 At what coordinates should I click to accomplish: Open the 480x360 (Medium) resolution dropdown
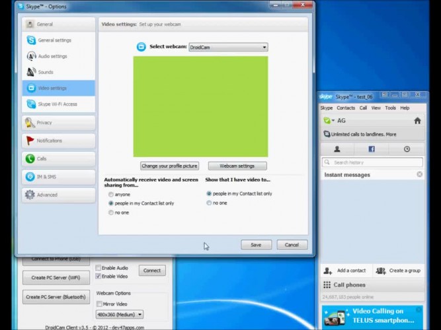coord(120,315)
